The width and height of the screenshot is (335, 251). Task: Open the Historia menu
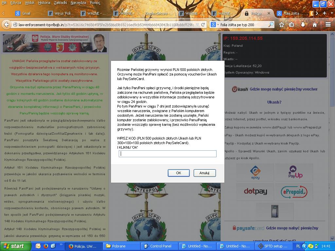44,3
